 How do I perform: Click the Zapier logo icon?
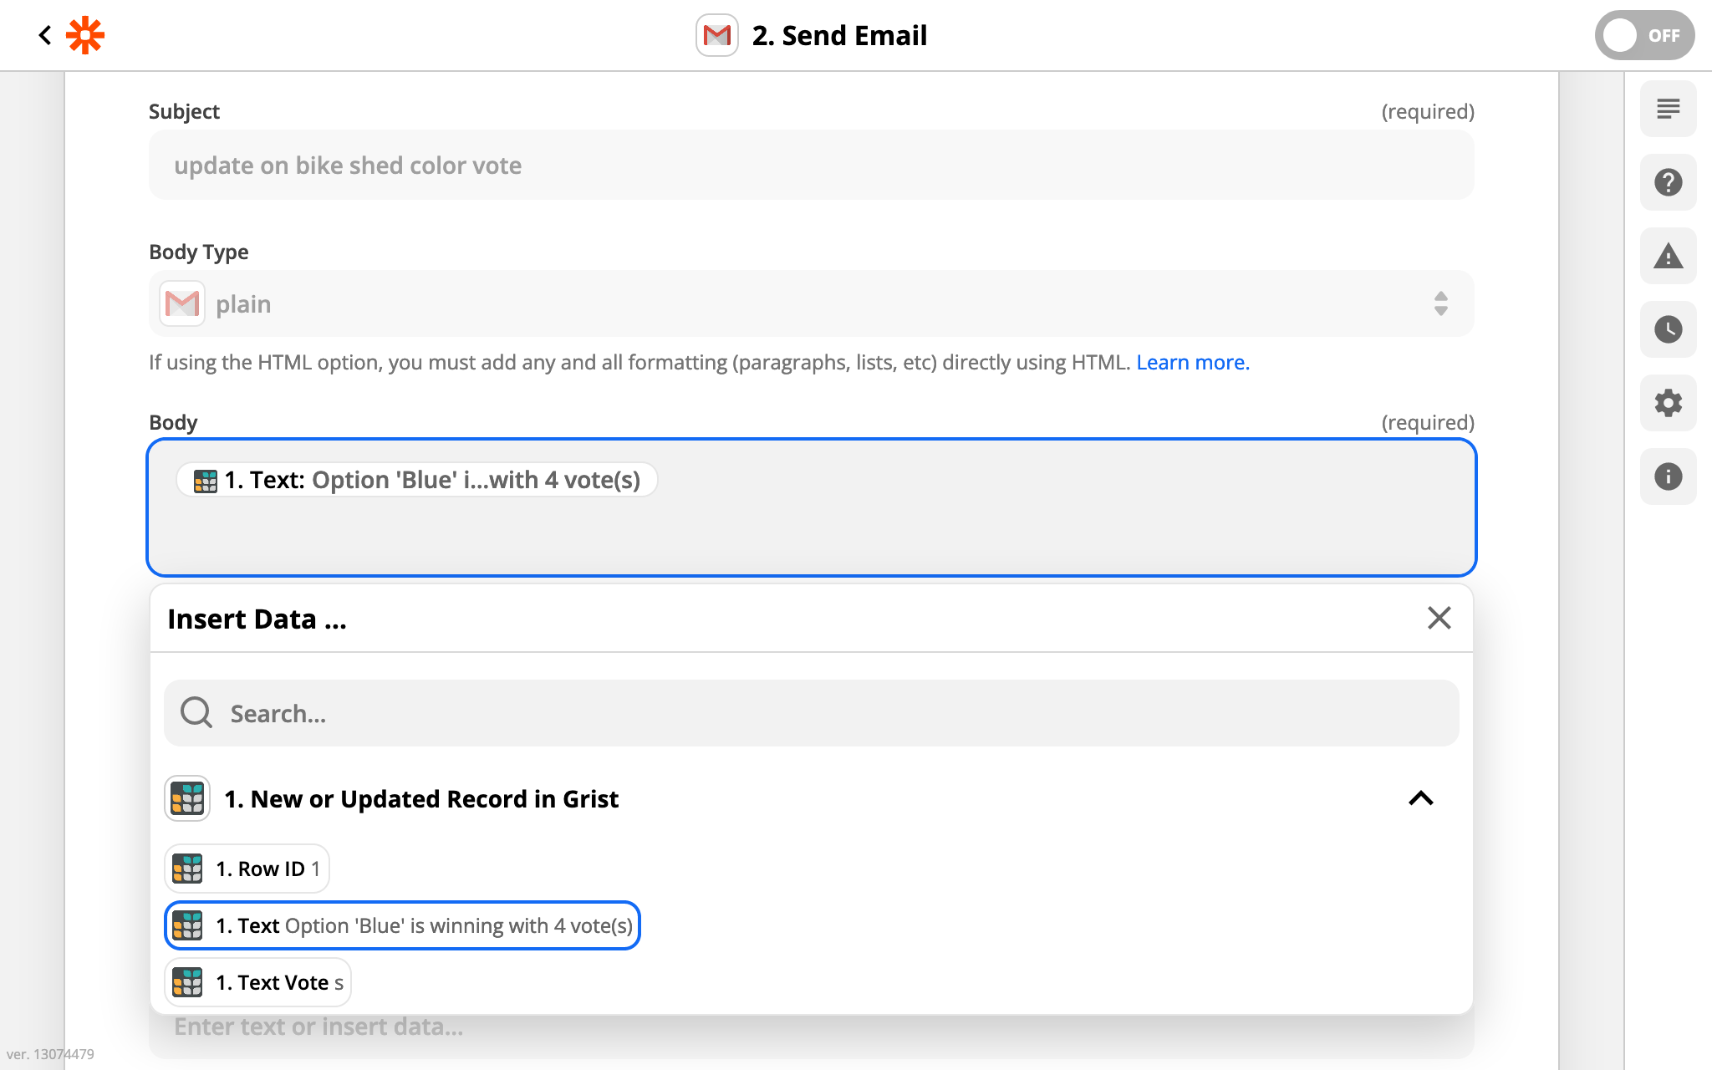(84, 35)
